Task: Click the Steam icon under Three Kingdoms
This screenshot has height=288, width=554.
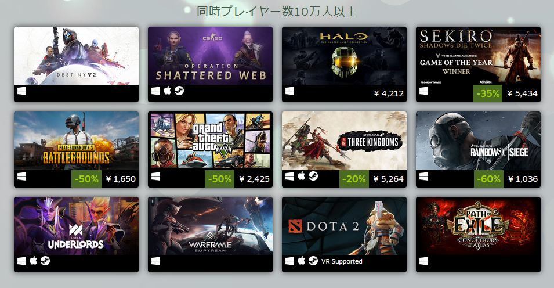Action: pos(313,176)
